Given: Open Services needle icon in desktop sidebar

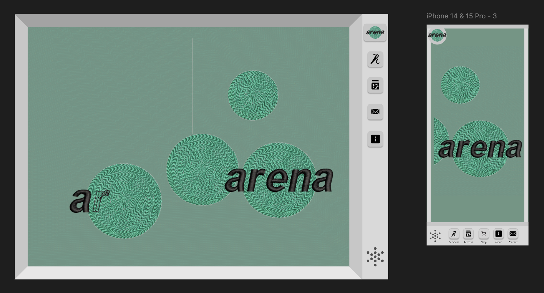Looking at the screenshot, I should pyautogui.click(x=375, y=59).
